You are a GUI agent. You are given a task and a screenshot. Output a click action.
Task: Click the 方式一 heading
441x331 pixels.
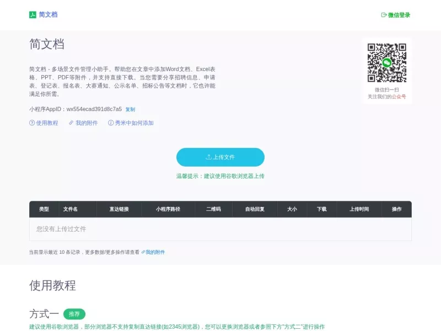[44, 314]
